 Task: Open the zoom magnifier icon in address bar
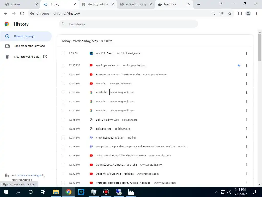pyautogui.click(x=213, y=13)
